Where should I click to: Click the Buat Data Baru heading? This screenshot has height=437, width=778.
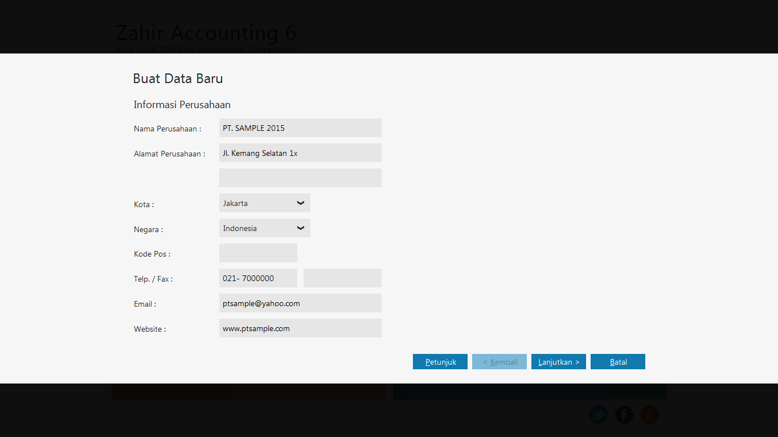[x=178, y=79]
